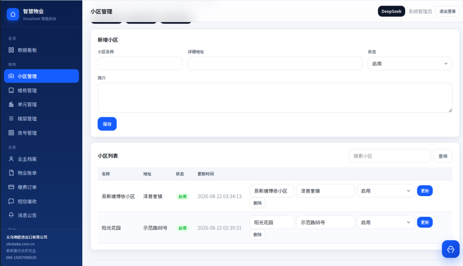The height and width of the screenshot is (266, 463).
Task: Click the 业主档案 person icon
Action: pyautogui.click(x=11, y=159)
